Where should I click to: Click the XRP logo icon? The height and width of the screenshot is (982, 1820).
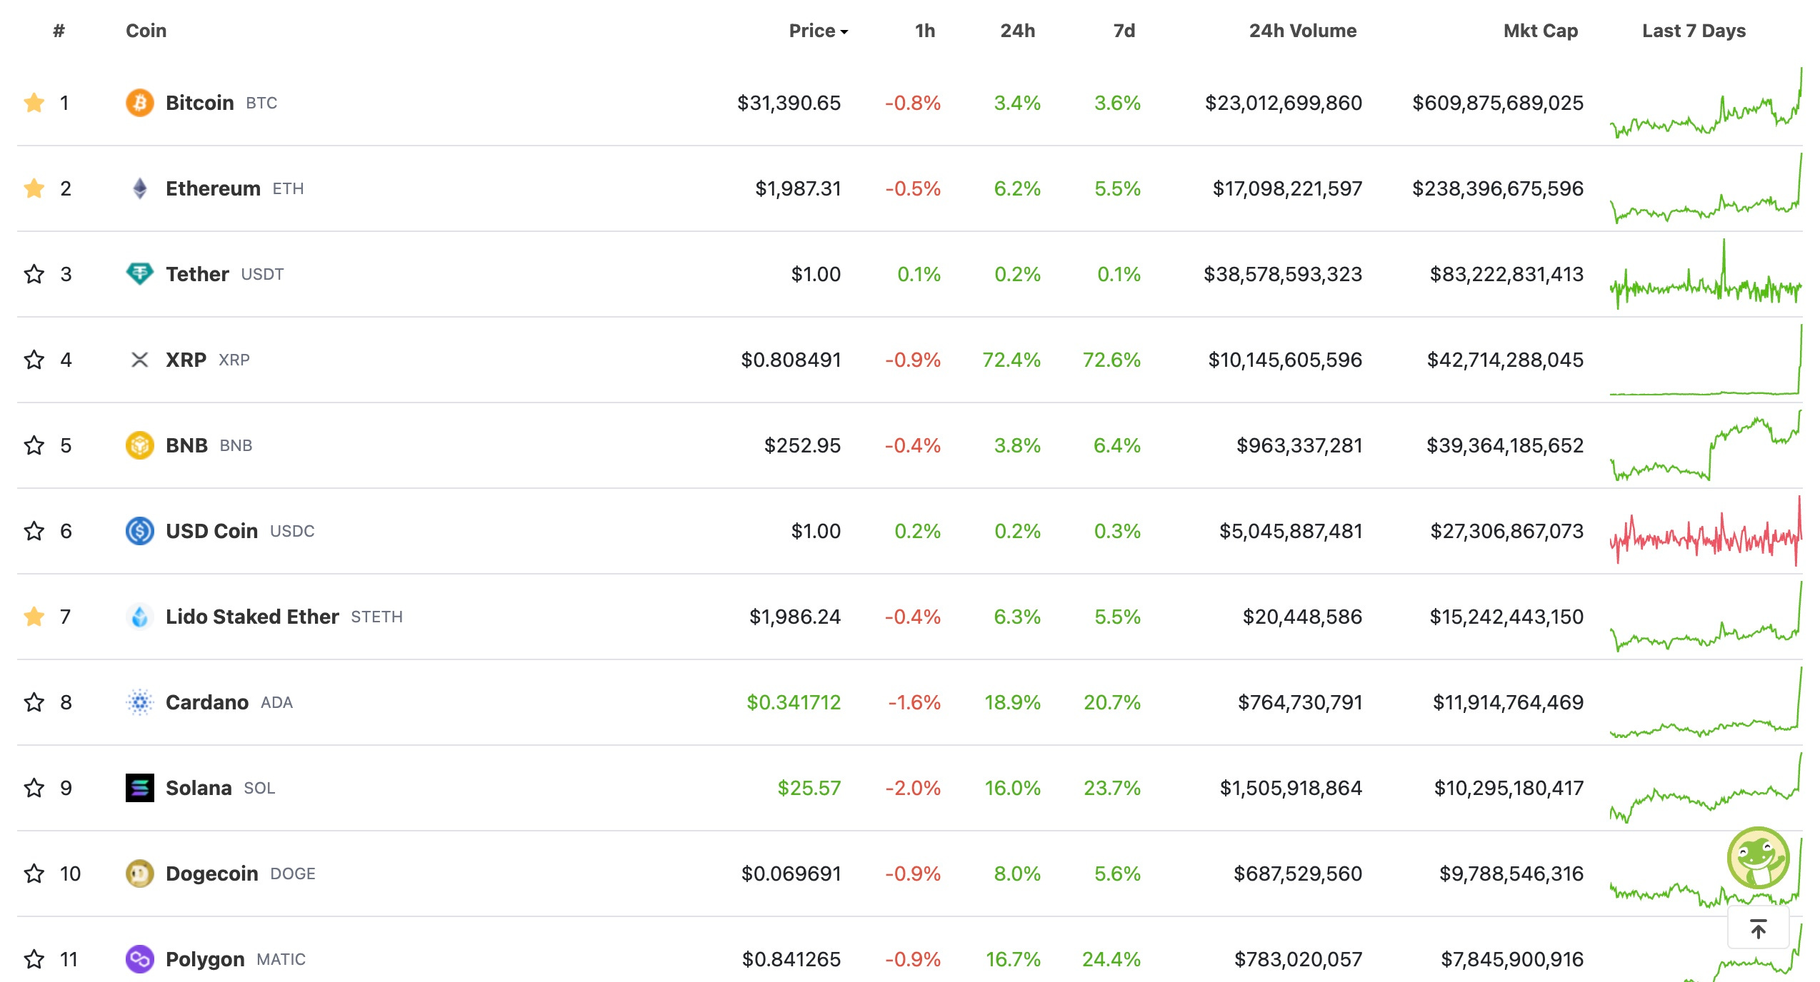click(140, 360)
